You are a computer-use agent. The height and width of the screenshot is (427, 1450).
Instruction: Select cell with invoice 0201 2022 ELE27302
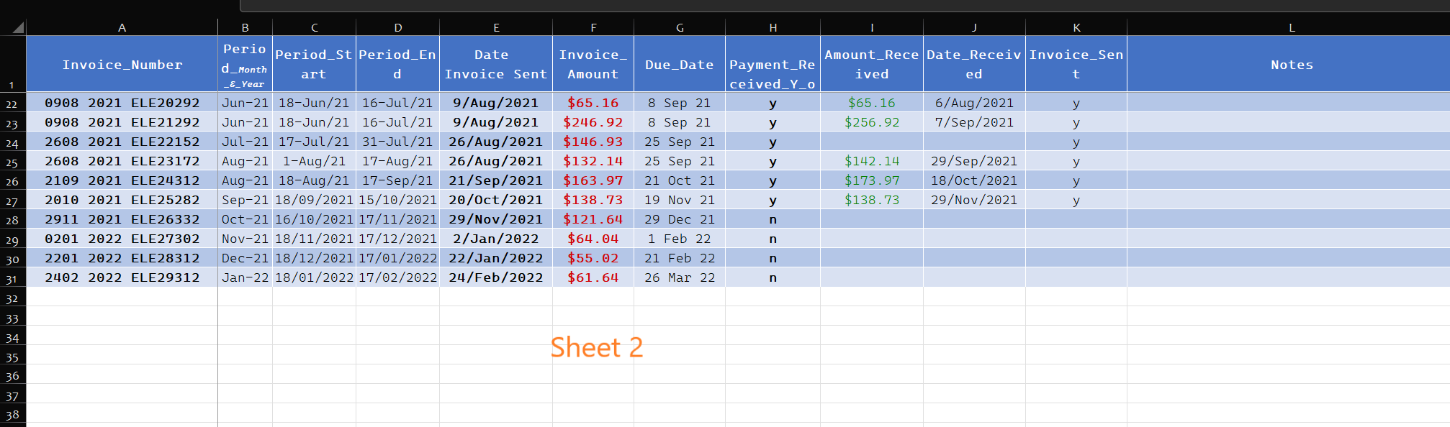click(x=122, y=239)
